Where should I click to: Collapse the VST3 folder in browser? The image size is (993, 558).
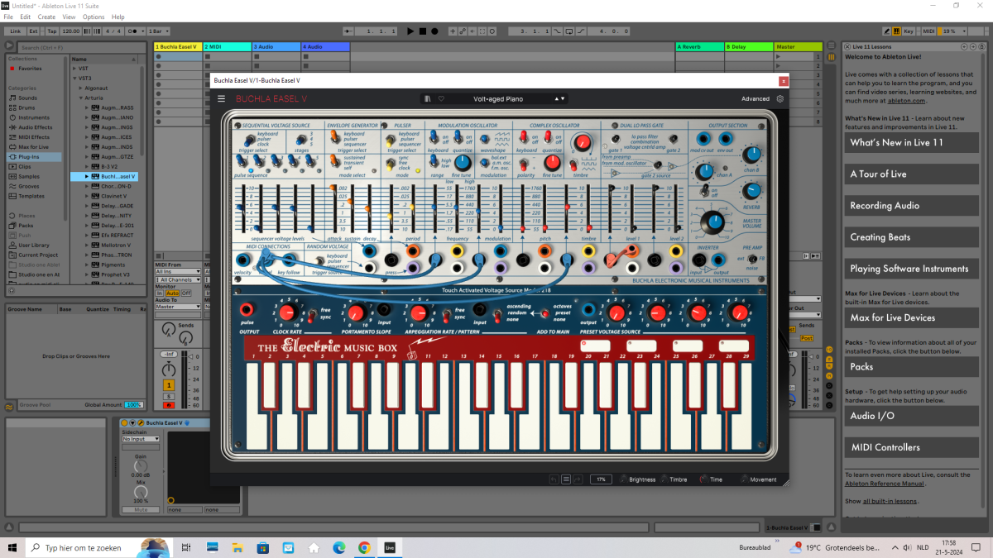74,78
